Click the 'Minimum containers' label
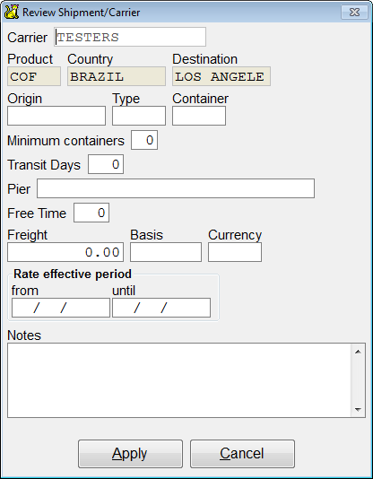The height and width of the screenshot is (479, 373). point(66,141)
